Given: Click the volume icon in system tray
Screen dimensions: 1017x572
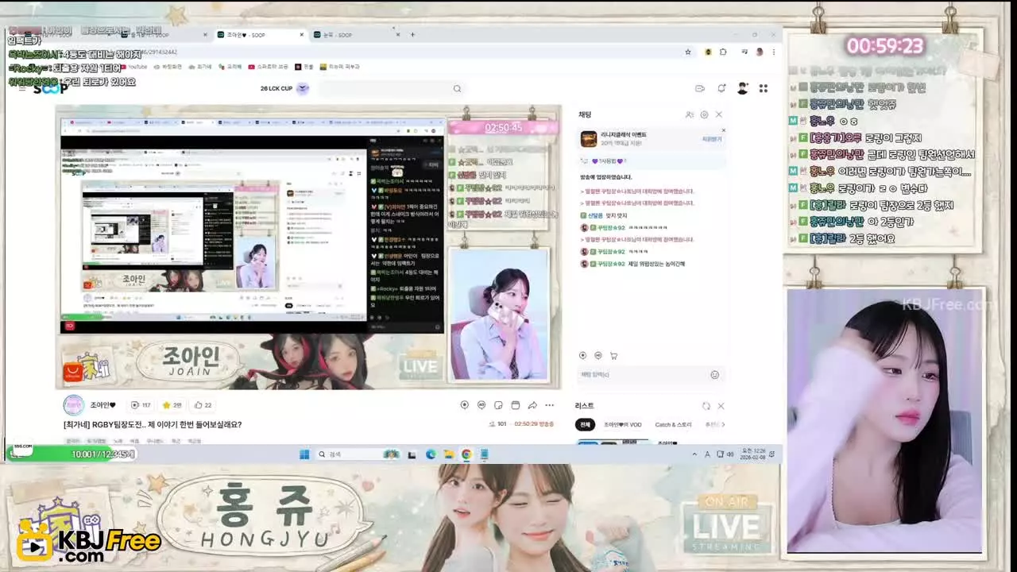Looking at the screenshot, I should pyautogui.click(x=730, y=454).
